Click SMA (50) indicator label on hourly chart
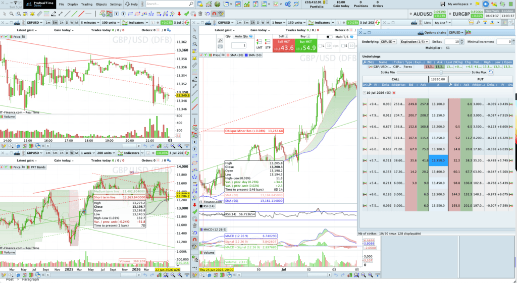Image resolution: width=517 pixels, height=283 pixels. point(253,55)
